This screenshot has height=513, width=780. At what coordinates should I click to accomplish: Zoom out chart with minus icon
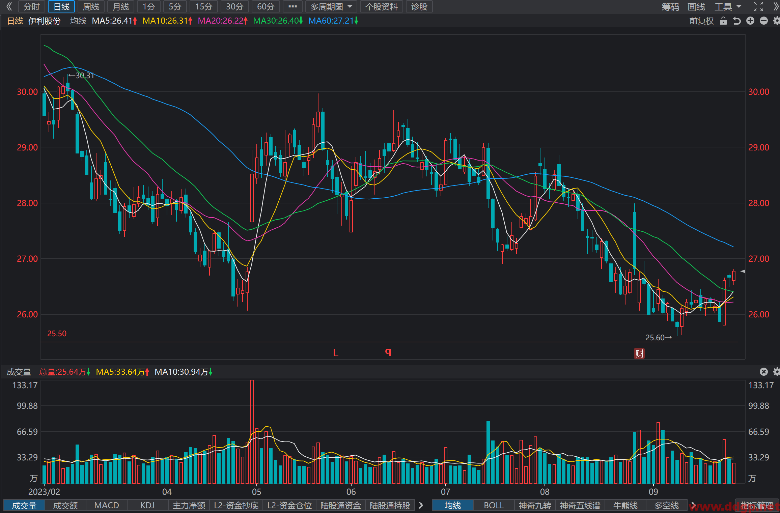click(x=764, y=21)
